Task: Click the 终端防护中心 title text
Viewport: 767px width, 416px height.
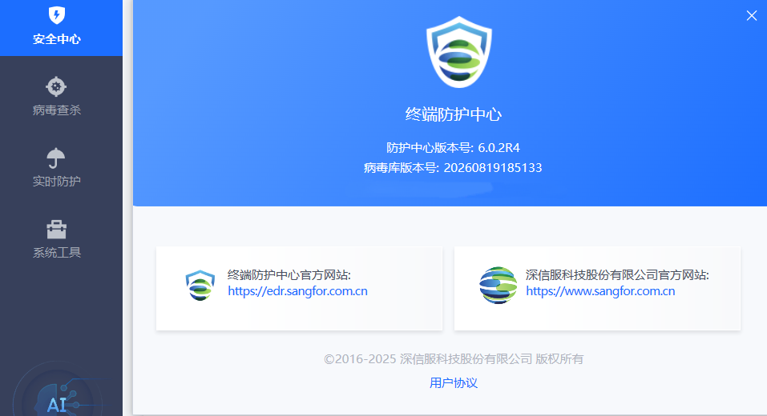Action: coord(454,114)
